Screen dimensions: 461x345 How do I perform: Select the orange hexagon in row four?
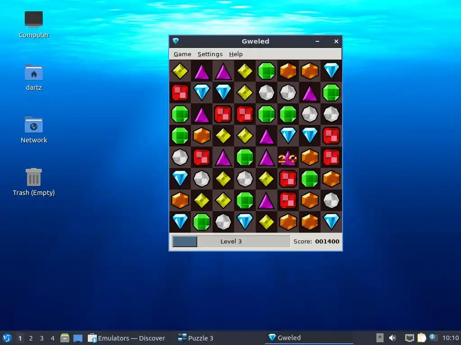point(202,136)
